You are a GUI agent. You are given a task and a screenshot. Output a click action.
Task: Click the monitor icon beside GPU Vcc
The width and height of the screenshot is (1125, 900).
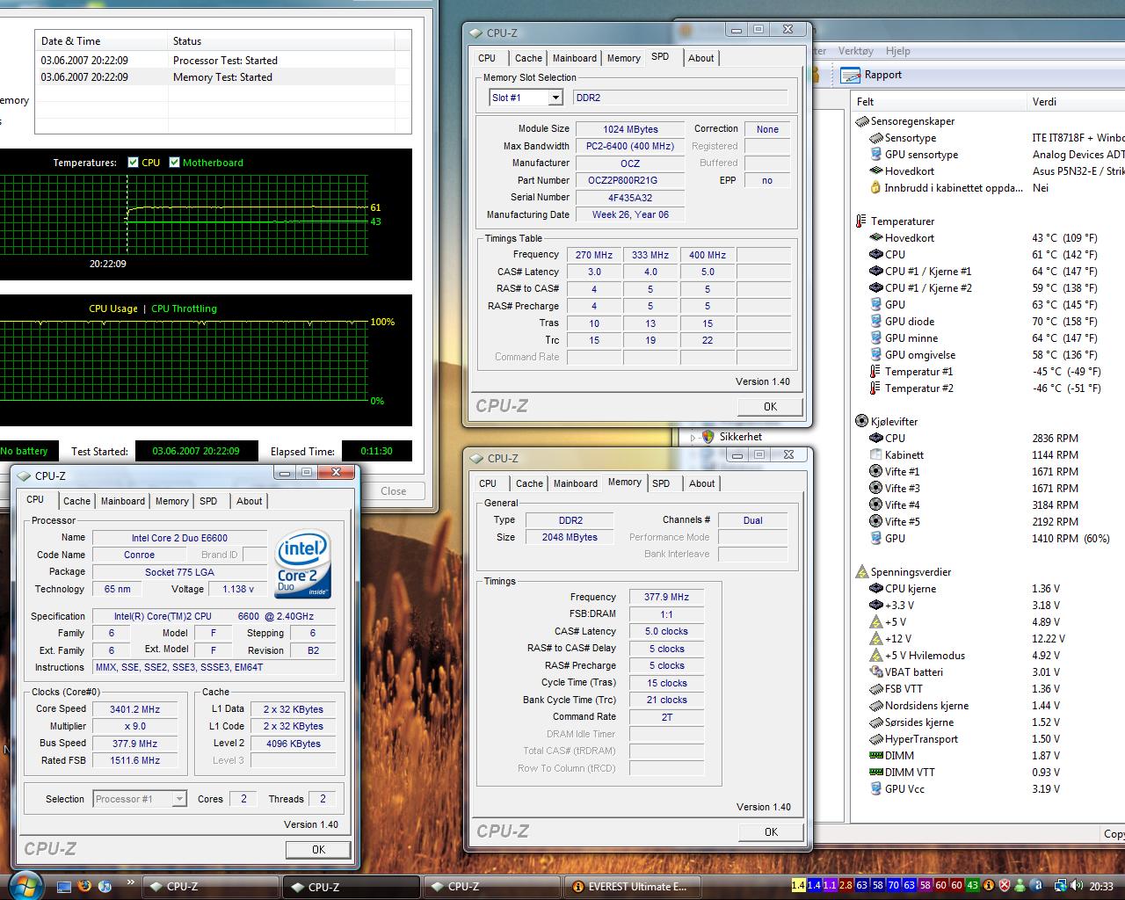click(875, 789)
